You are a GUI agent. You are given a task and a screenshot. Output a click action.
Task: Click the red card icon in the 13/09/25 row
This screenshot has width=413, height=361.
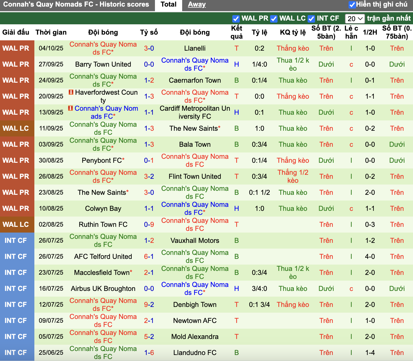click(x=70, y=108)
